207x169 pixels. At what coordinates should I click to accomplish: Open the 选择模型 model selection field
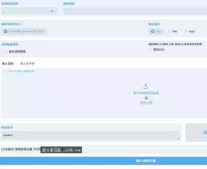click(135, 11)
